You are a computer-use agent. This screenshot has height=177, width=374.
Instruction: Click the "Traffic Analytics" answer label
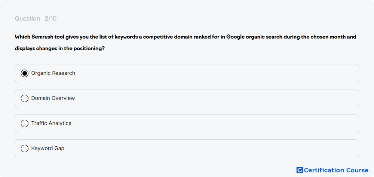point(51,123)
